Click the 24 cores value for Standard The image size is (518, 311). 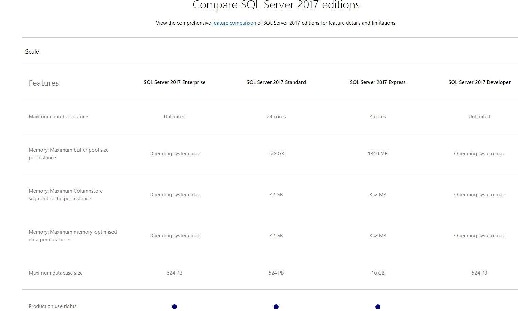(x=276, y=117)
